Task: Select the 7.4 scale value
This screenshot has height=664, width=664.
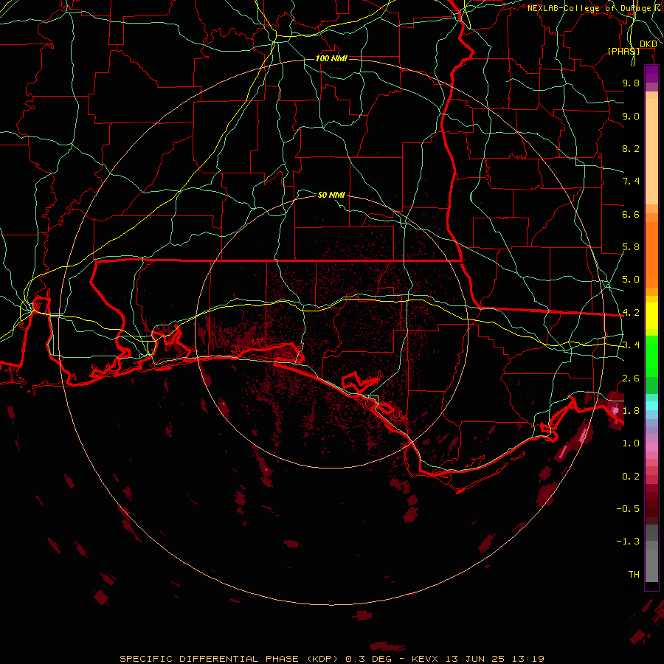Action: pos(631,181)
